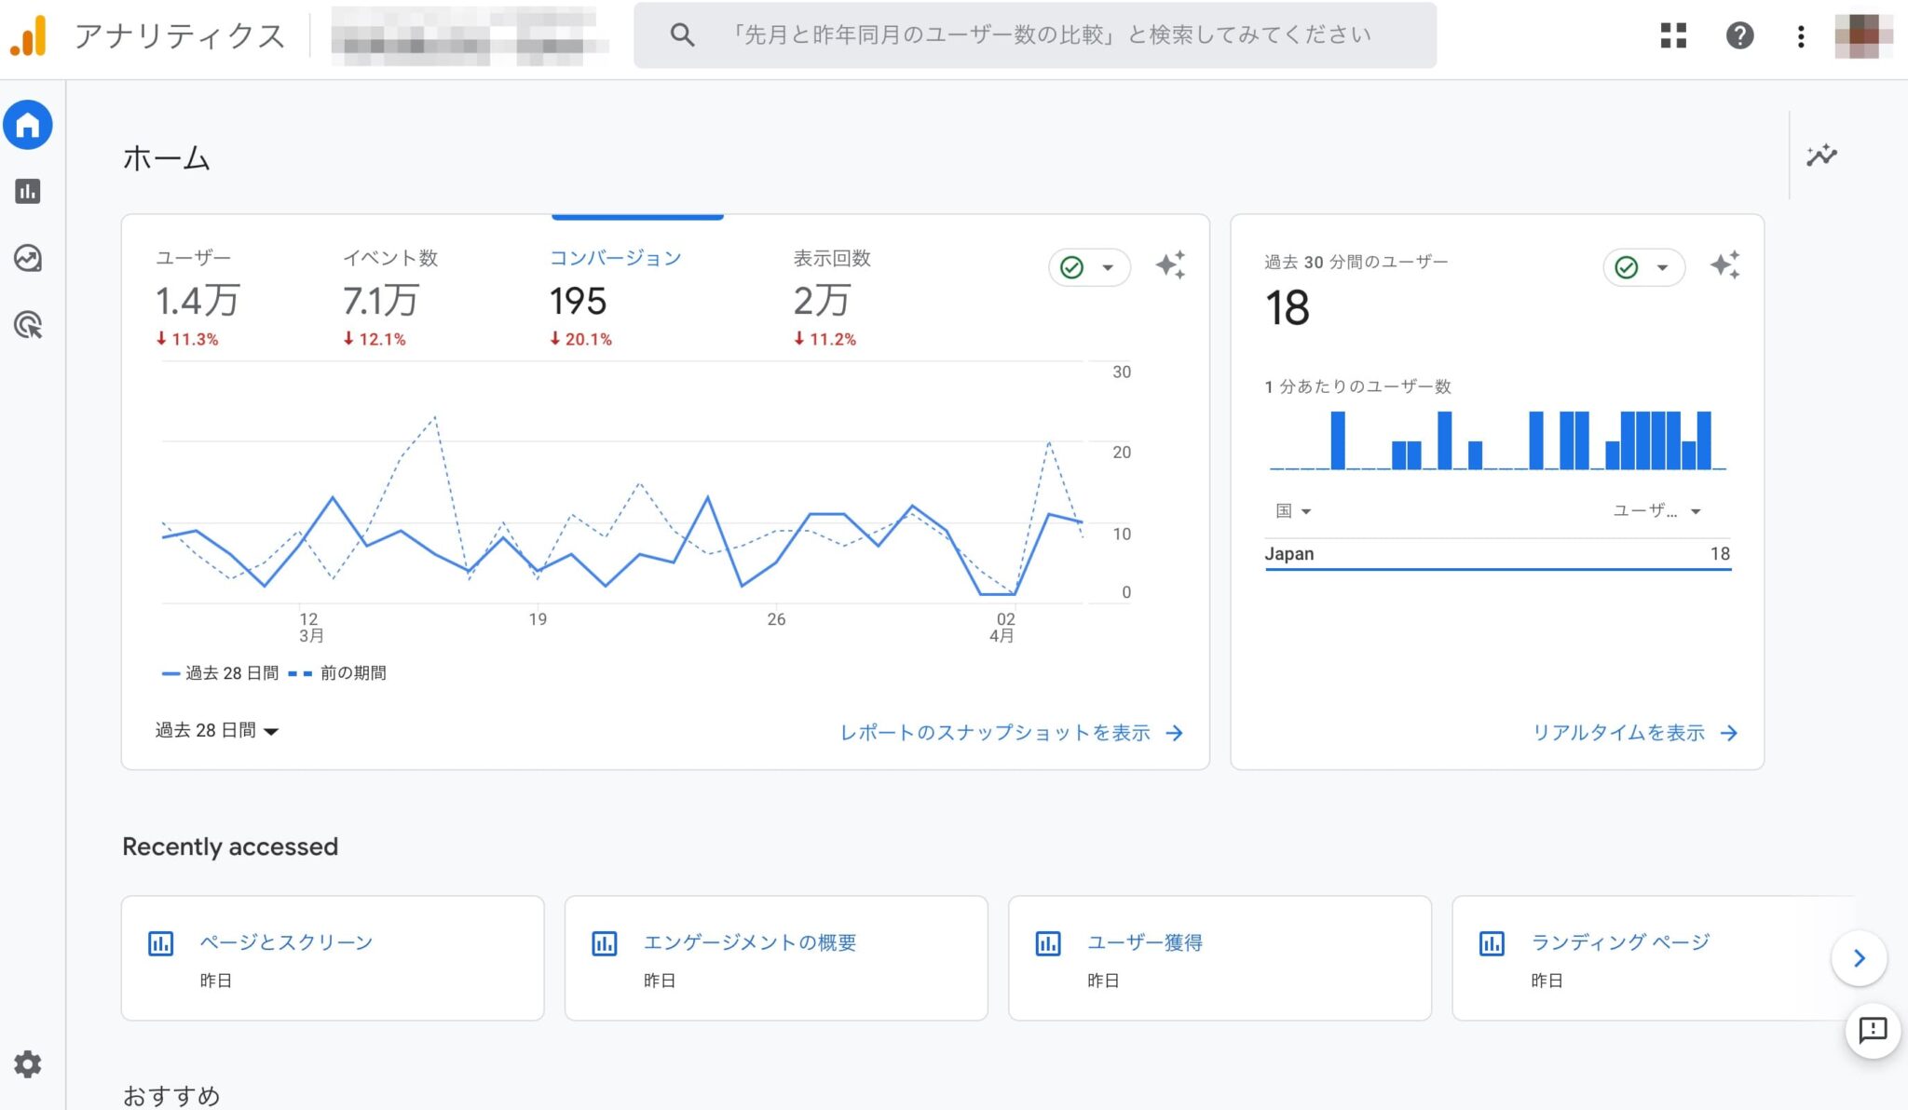
Task: Open the Explore icon in sidebar
Action: click(28, 258)
